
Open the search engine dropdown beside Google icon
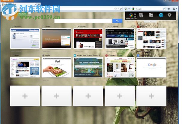click(135, 9)
